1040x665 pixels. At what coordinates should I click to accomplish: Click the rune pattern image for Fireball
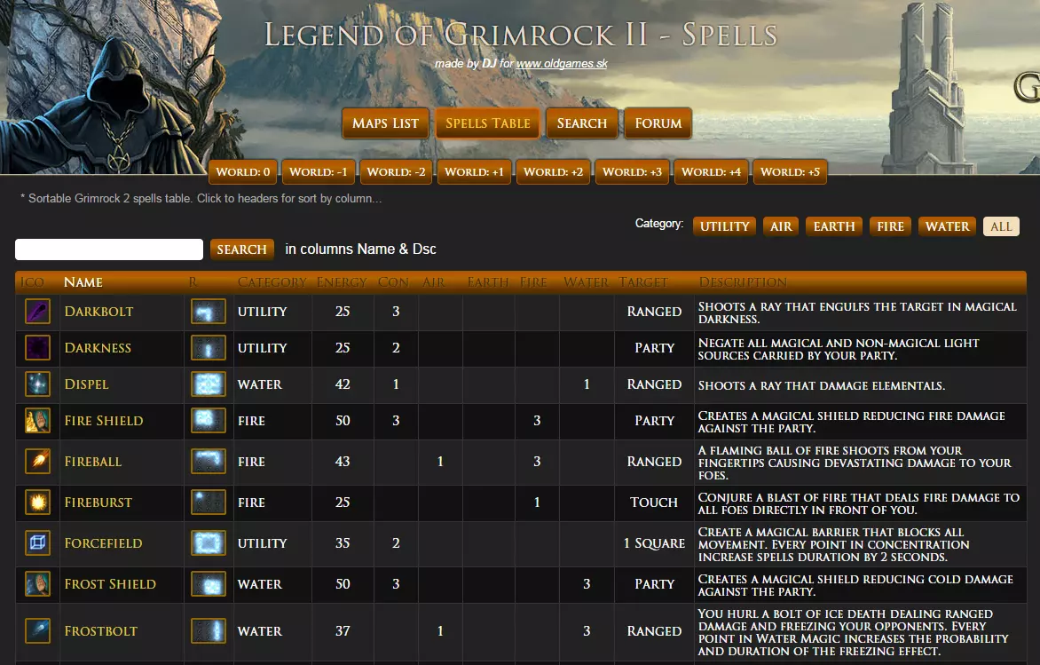pos(209,462)
